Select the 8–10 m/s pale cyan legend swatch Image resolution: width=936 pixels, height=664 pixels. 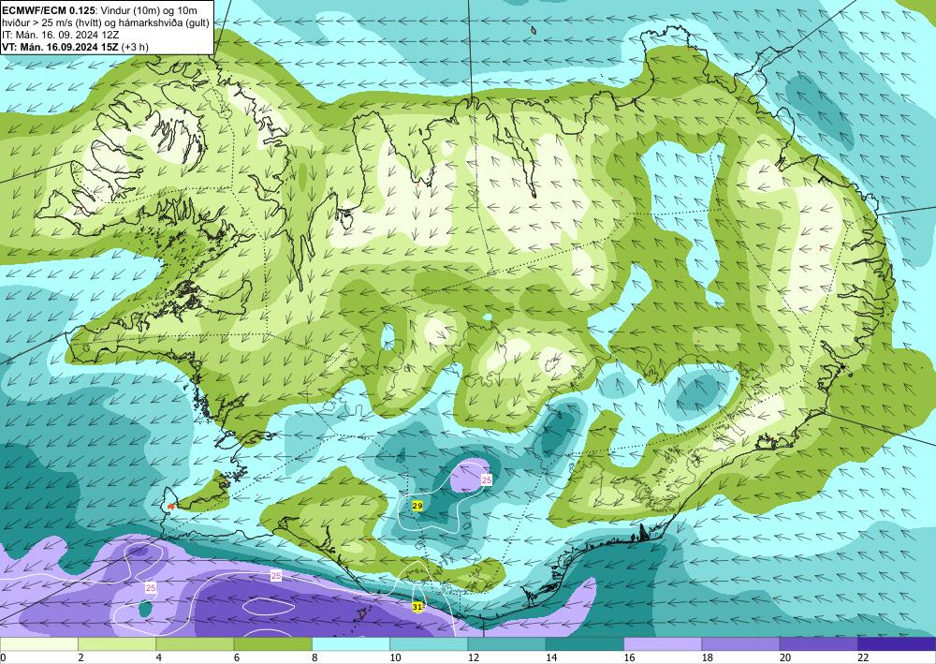click(x=351, y=643)
